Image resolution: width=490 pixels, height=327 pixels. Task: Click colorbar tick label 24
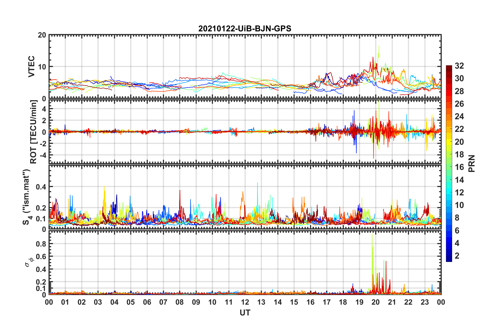[x=459, y=116]
